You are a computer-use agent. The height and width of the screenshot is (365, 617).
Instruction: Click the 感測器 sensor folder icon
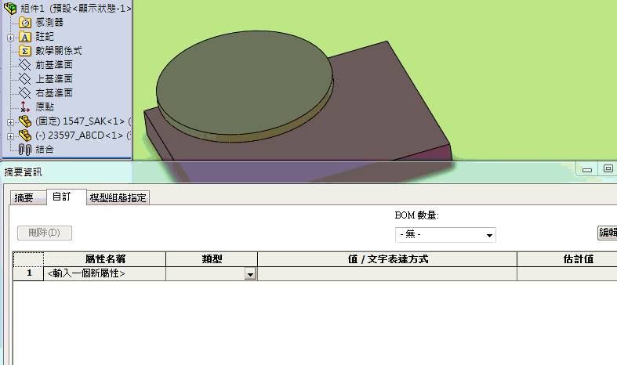pos(25,23)
